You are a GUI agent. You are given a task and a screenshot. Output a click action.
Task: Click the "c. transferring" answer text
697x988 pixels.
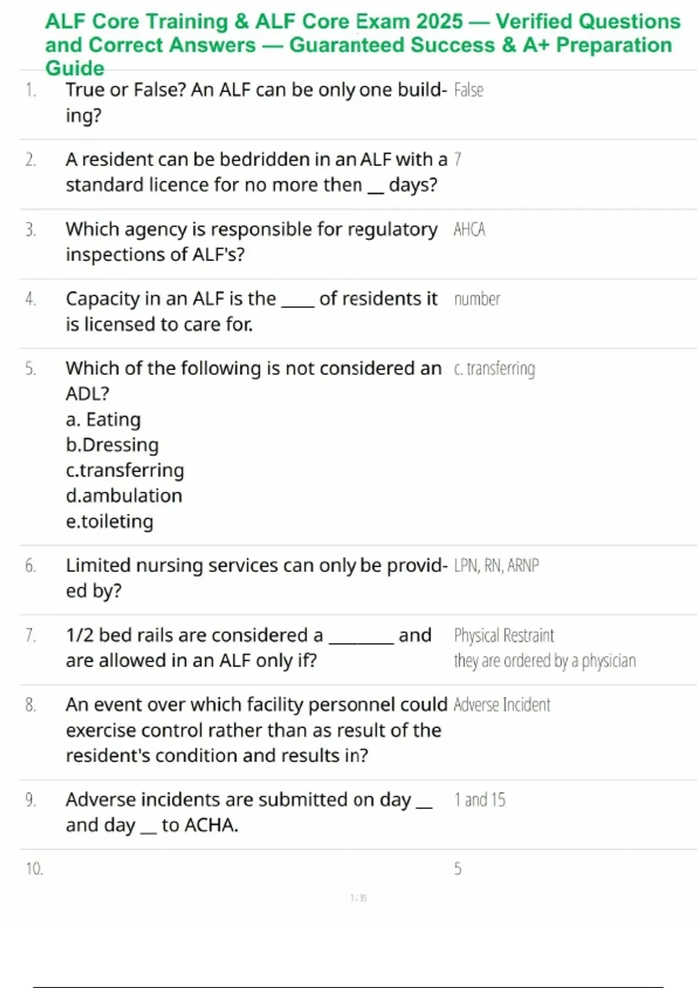point(494,368)
